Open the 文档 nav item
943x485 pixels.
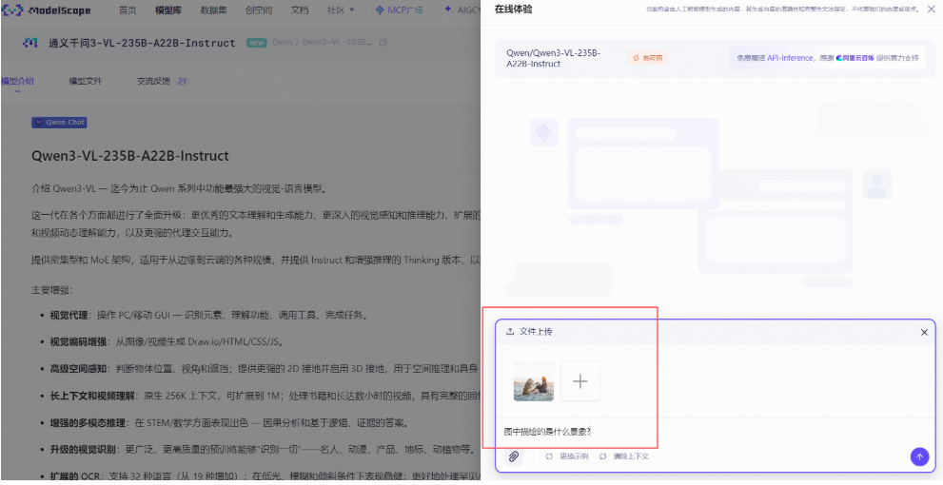[300, 10]
